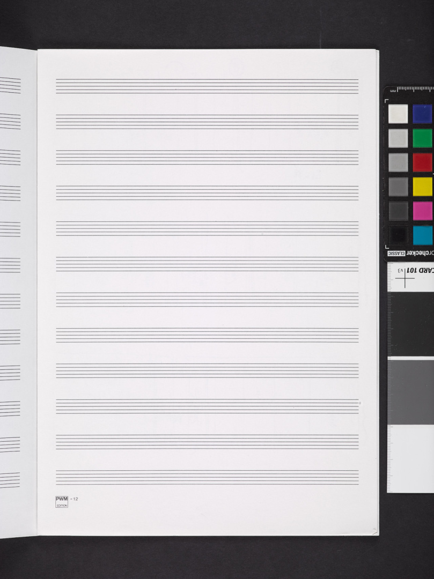The image size is (434, 579).
Task: Click the crosshair mark on the gray card
Action: (405, 278)
